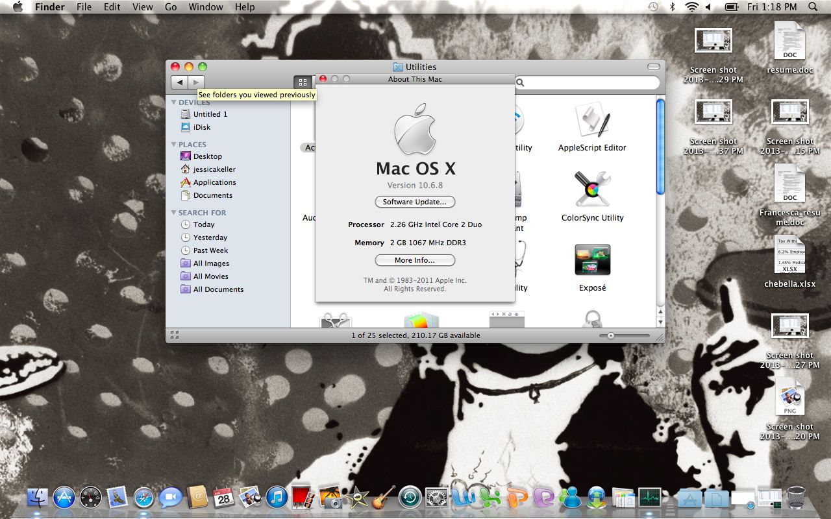Image resolution: width=831 pixels, height=519 pixels.
Task: Open the Wi-Fi status menu
Action: pos(691,7)
